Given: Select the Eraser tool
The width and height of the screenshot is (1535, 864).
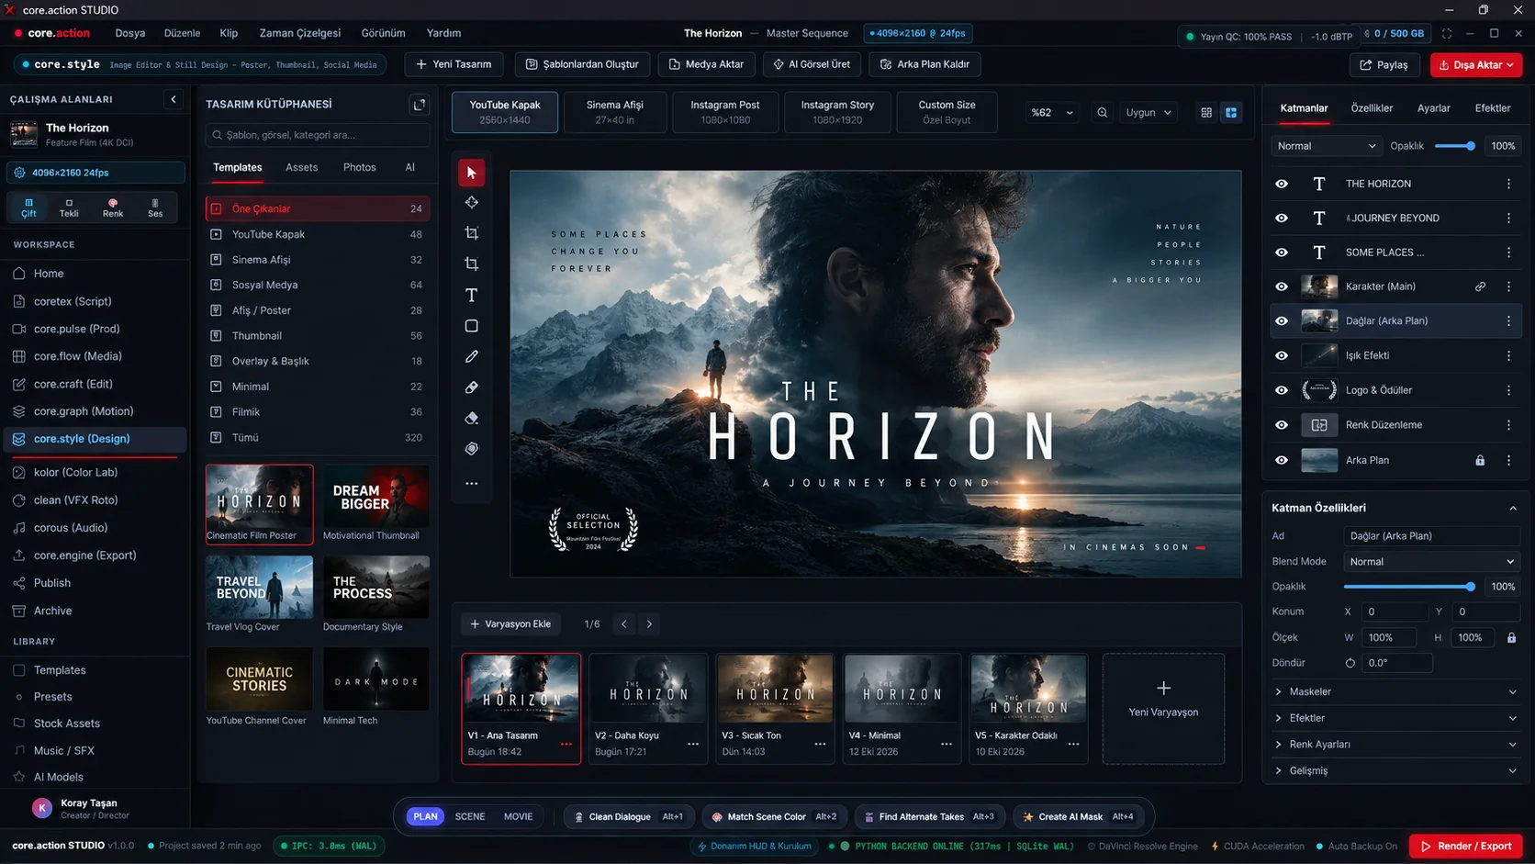Looking at the screenshot, I should click(x=471, y=418).
